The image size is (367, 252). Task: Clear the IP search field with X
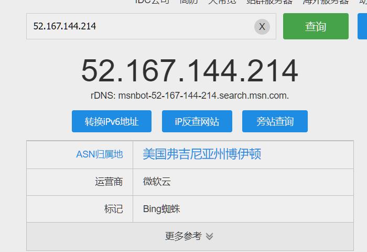click(262, 26)
